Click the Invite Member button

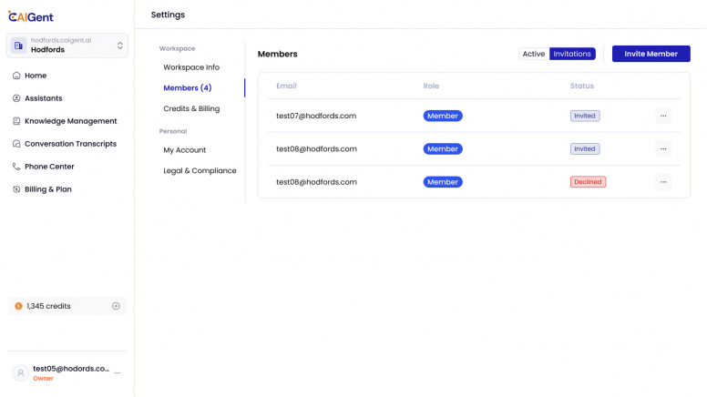(651, 54)
